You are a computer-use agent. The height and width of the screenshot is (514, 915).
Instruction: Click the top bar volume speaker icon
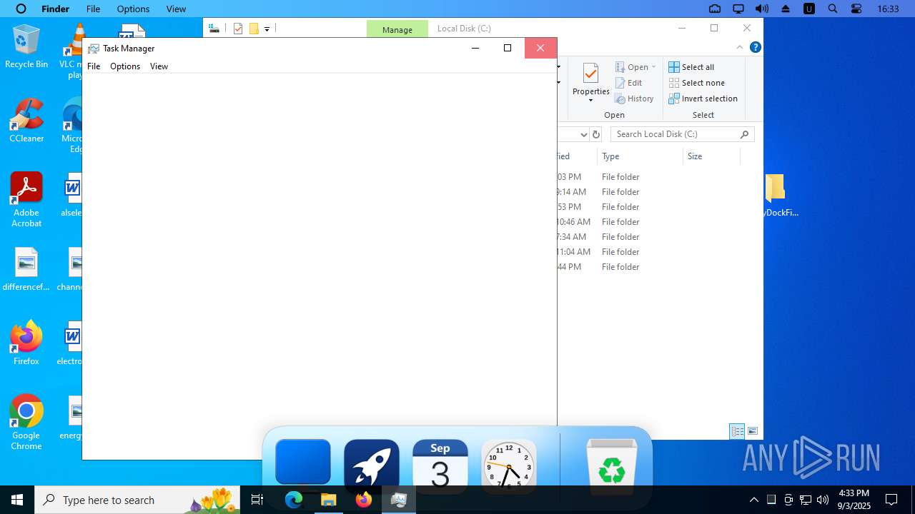(x=762, y=9)
